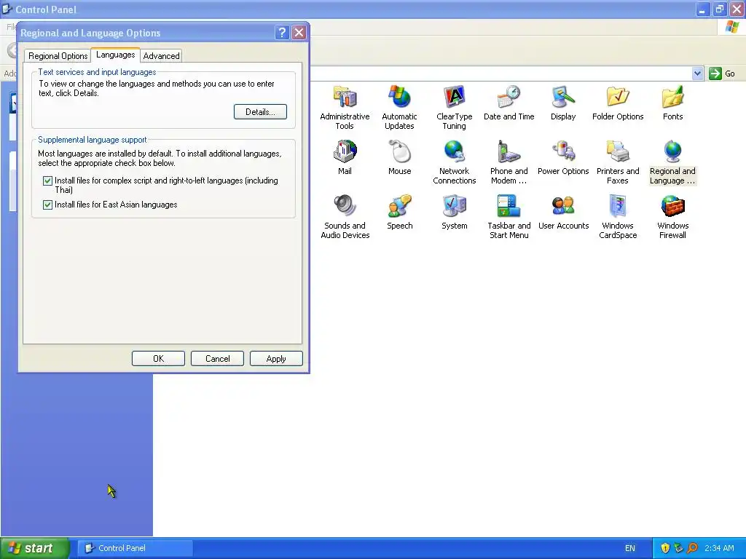Open the Speech icon
746x559 pixels.
(x=400, y=212)
